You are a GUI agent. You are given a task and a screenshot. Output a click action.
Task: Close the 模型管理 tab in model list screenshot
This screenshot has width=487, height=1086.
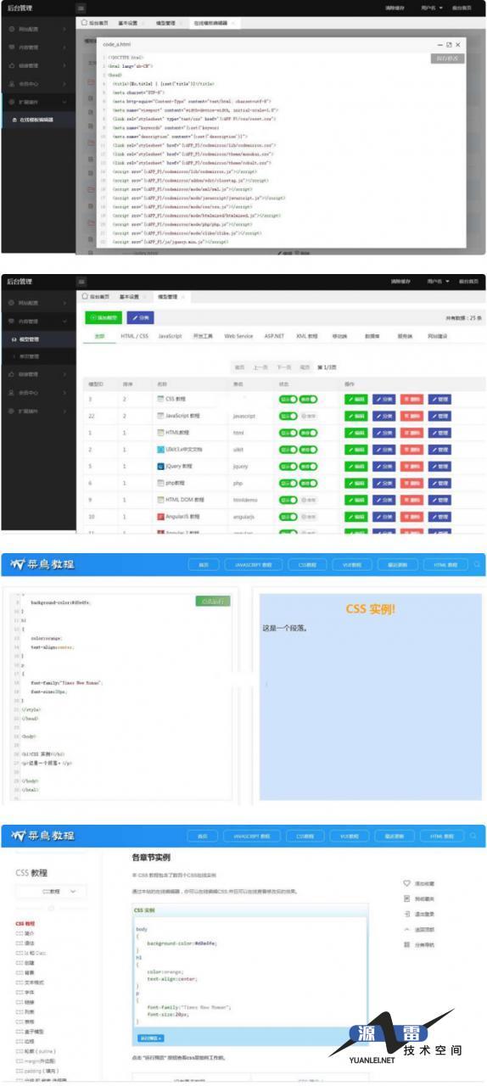coord(182,297)
